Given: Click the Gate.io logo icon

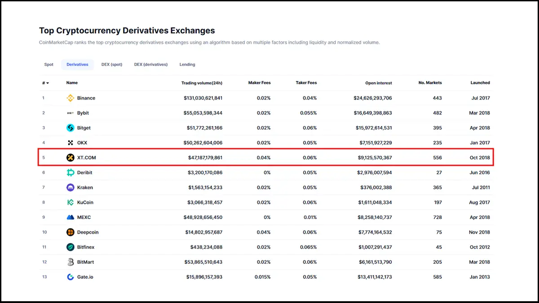Looking at the screenshot, I should [70, 277].
